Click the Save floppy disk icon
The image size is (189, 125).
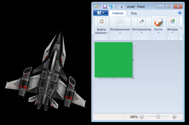[x=105, y=7]
